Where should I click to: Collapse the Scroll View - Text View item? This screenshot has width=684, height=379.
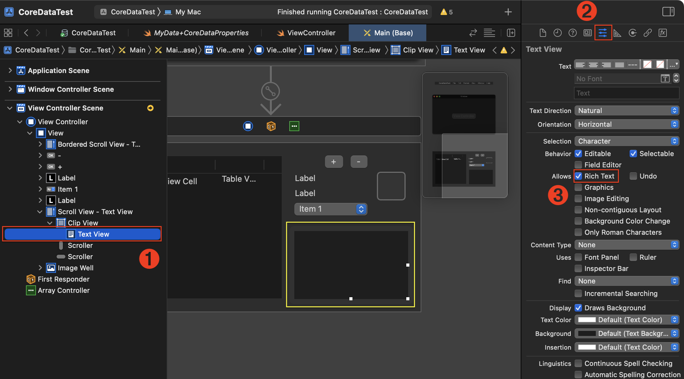(40, 212)
